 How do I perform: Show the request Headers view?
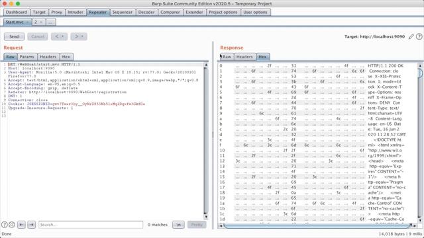coord(48,57)
